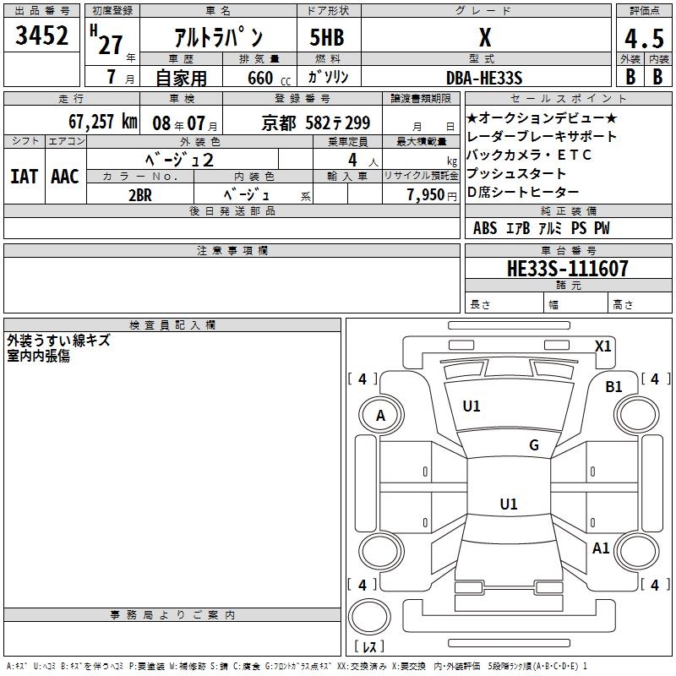Select the standard equipment ABS エアB アルミ PS PW

[542, 228]
